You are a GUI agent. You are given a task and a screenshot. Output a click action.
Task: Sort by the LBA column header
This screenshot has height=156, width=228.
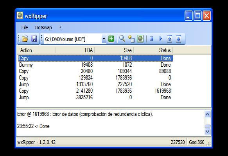coord(75,50)
